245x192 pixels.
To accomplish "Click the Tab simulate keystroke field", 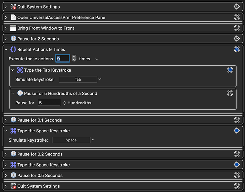I will tap(78, 79).
